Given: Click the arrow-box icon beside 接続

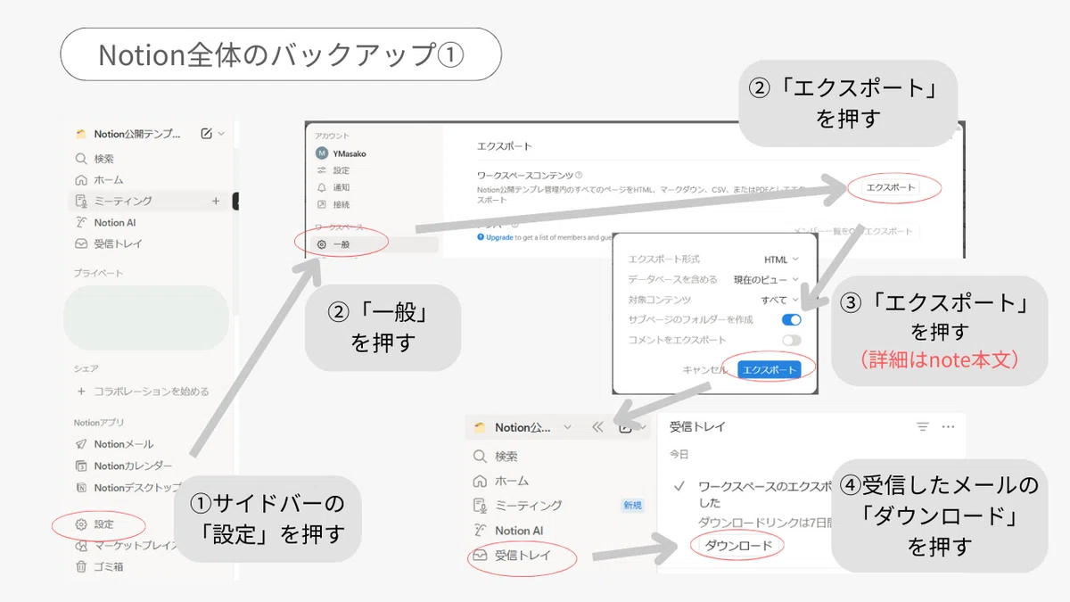Looking at the screenshot, I should click(322, 204).
